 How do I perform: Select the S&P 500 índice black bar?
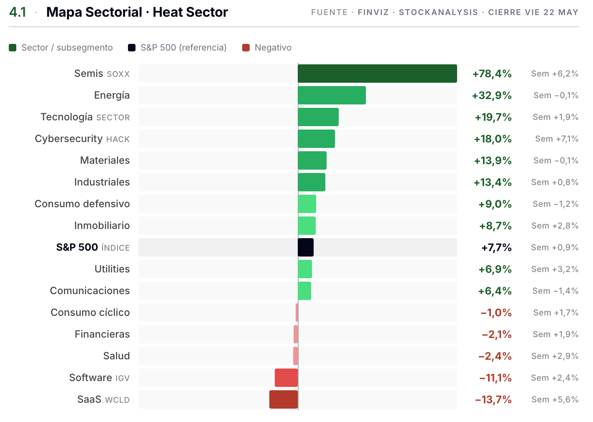pos(306,247)
